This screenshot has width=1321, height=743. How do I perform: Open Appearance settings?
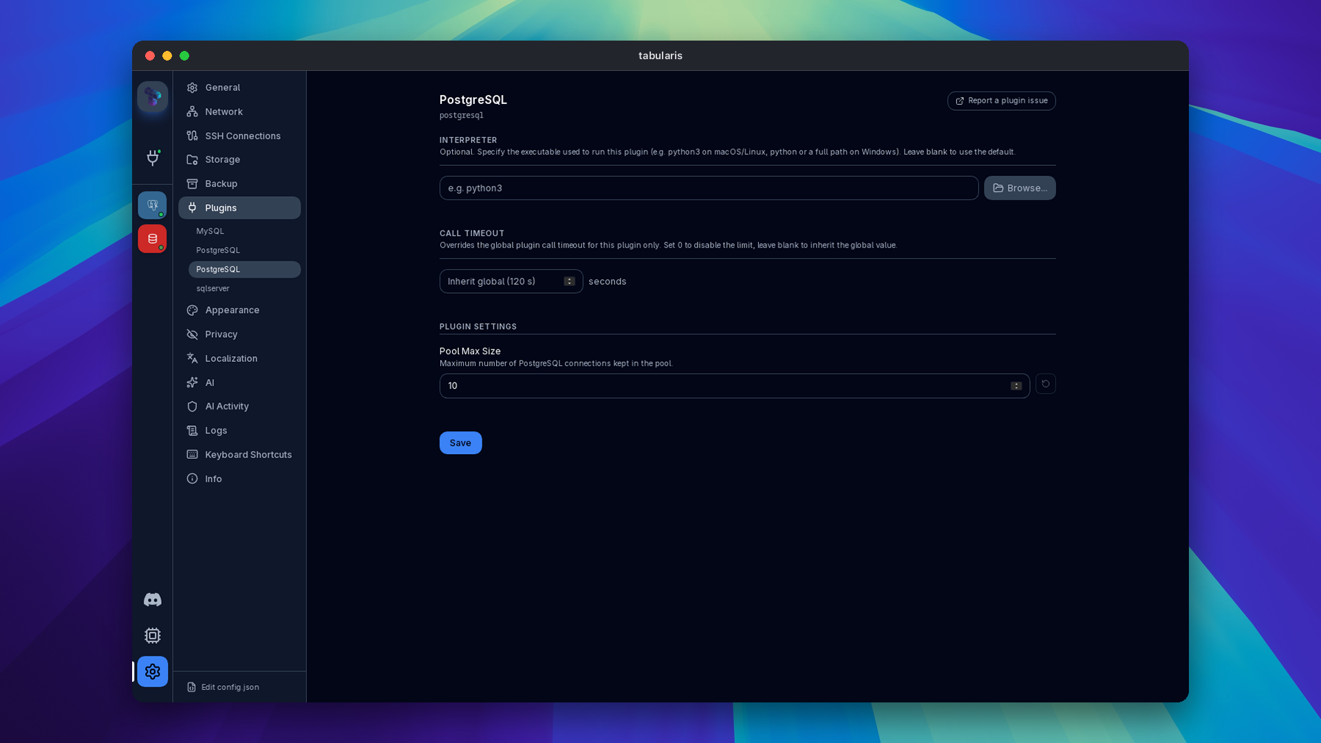click(x=239, y=310)
